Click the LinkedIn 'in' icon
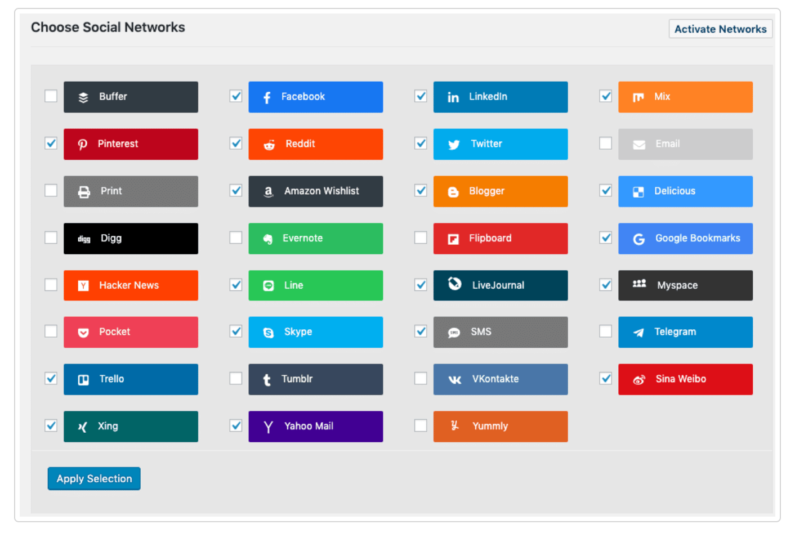 (x=453, y=97)
